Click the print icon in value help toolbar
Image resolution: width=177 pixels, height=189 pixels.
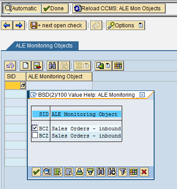[80, 172]
